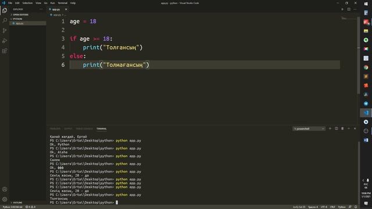The image size is (372, 209).
Task: Switch the keyboard language indicator in tray
Action: (x=366, y=186)
